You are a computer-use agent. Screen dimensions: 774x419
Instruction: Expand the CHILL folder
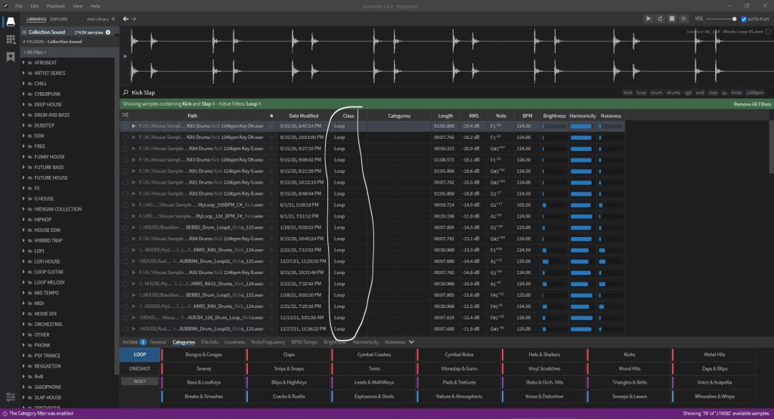point(23,83)
